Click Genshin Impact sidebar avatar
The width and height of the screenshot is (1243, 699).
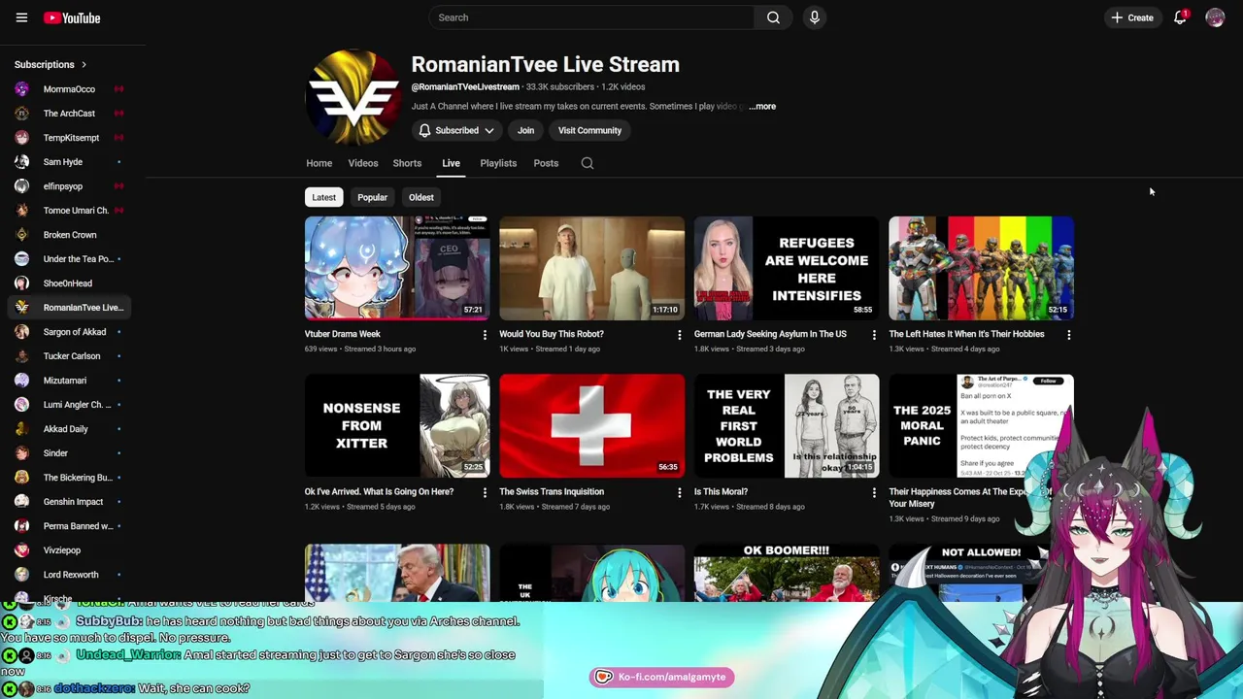tap(21, 502)
